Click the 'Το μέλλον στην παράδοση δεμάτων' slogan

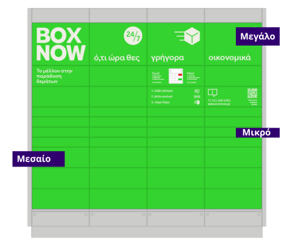(x=54, y=76)
